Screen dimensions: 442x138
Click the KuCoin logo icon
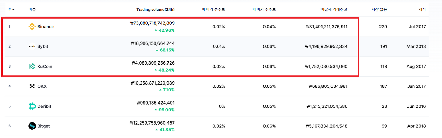tap(32, 66)
